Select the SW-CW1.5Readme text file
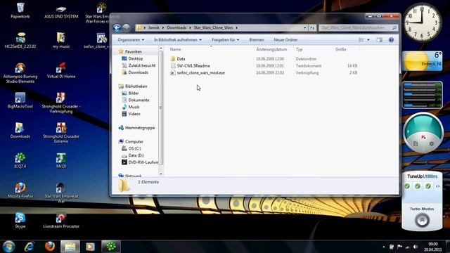 [x=193, y=65]
